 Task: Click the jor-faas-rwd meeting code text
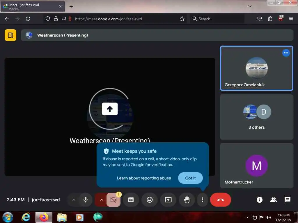46,200
